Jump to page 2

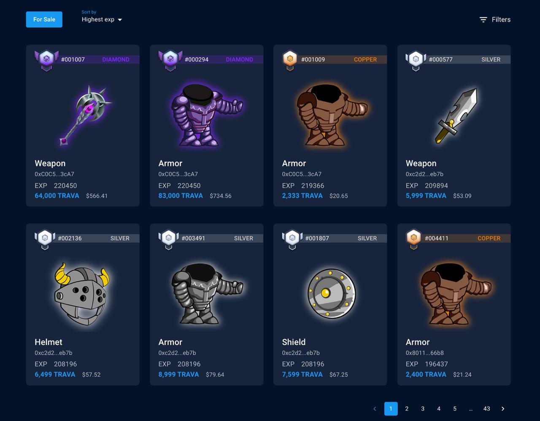pyautogui.click(x=407, y=409)
